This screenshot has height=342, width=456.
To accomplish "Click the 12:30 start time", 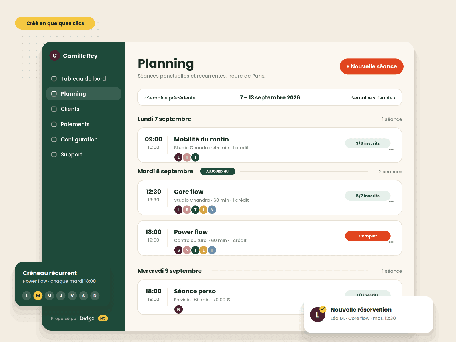I will [x=153, y=192].
